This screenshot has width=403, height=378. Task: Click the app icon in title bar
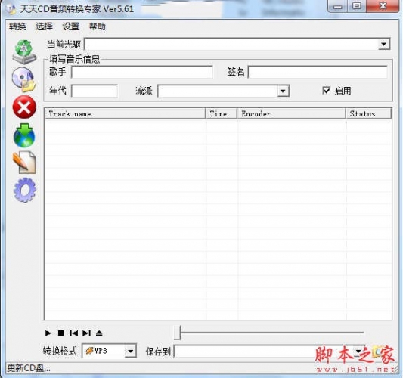click(x=11, y=10)
